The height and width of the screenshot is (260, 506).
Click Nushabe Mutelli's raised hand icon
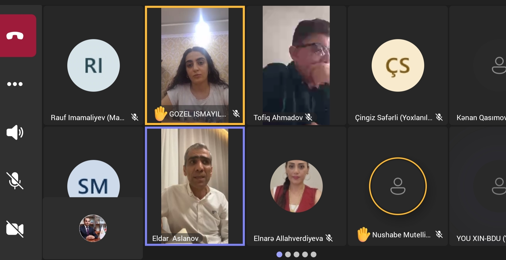tap(363, 234)
